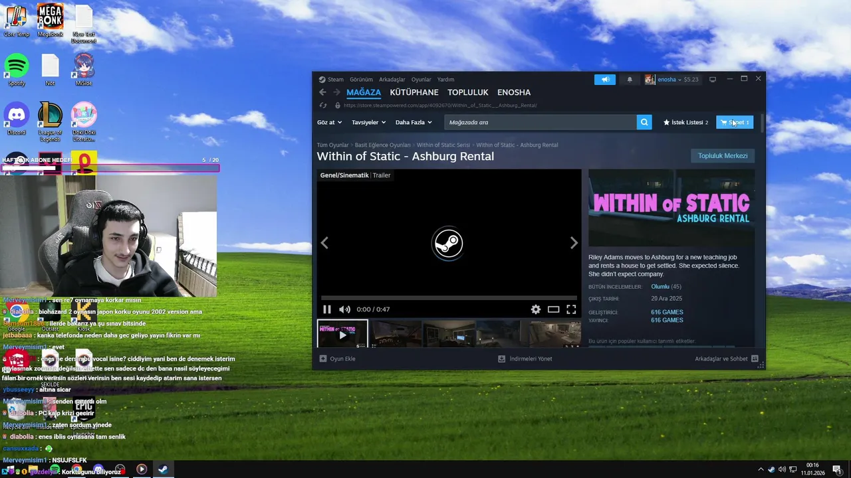This screenshot has width=851, height=478.
Task: Show hidden tray icons chevron
Action: (761, 469)
